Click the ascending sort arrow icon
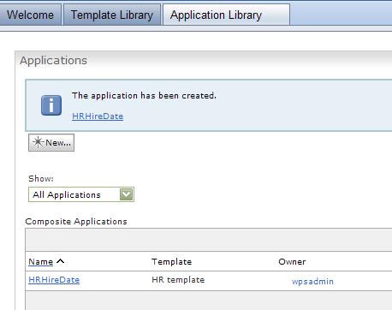Viewport: 392px width, 310px height. click(61, 261)
